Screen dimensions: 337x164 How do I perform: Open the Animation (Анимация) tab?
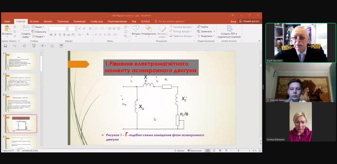pyautogui.click(x=80, y=21)
